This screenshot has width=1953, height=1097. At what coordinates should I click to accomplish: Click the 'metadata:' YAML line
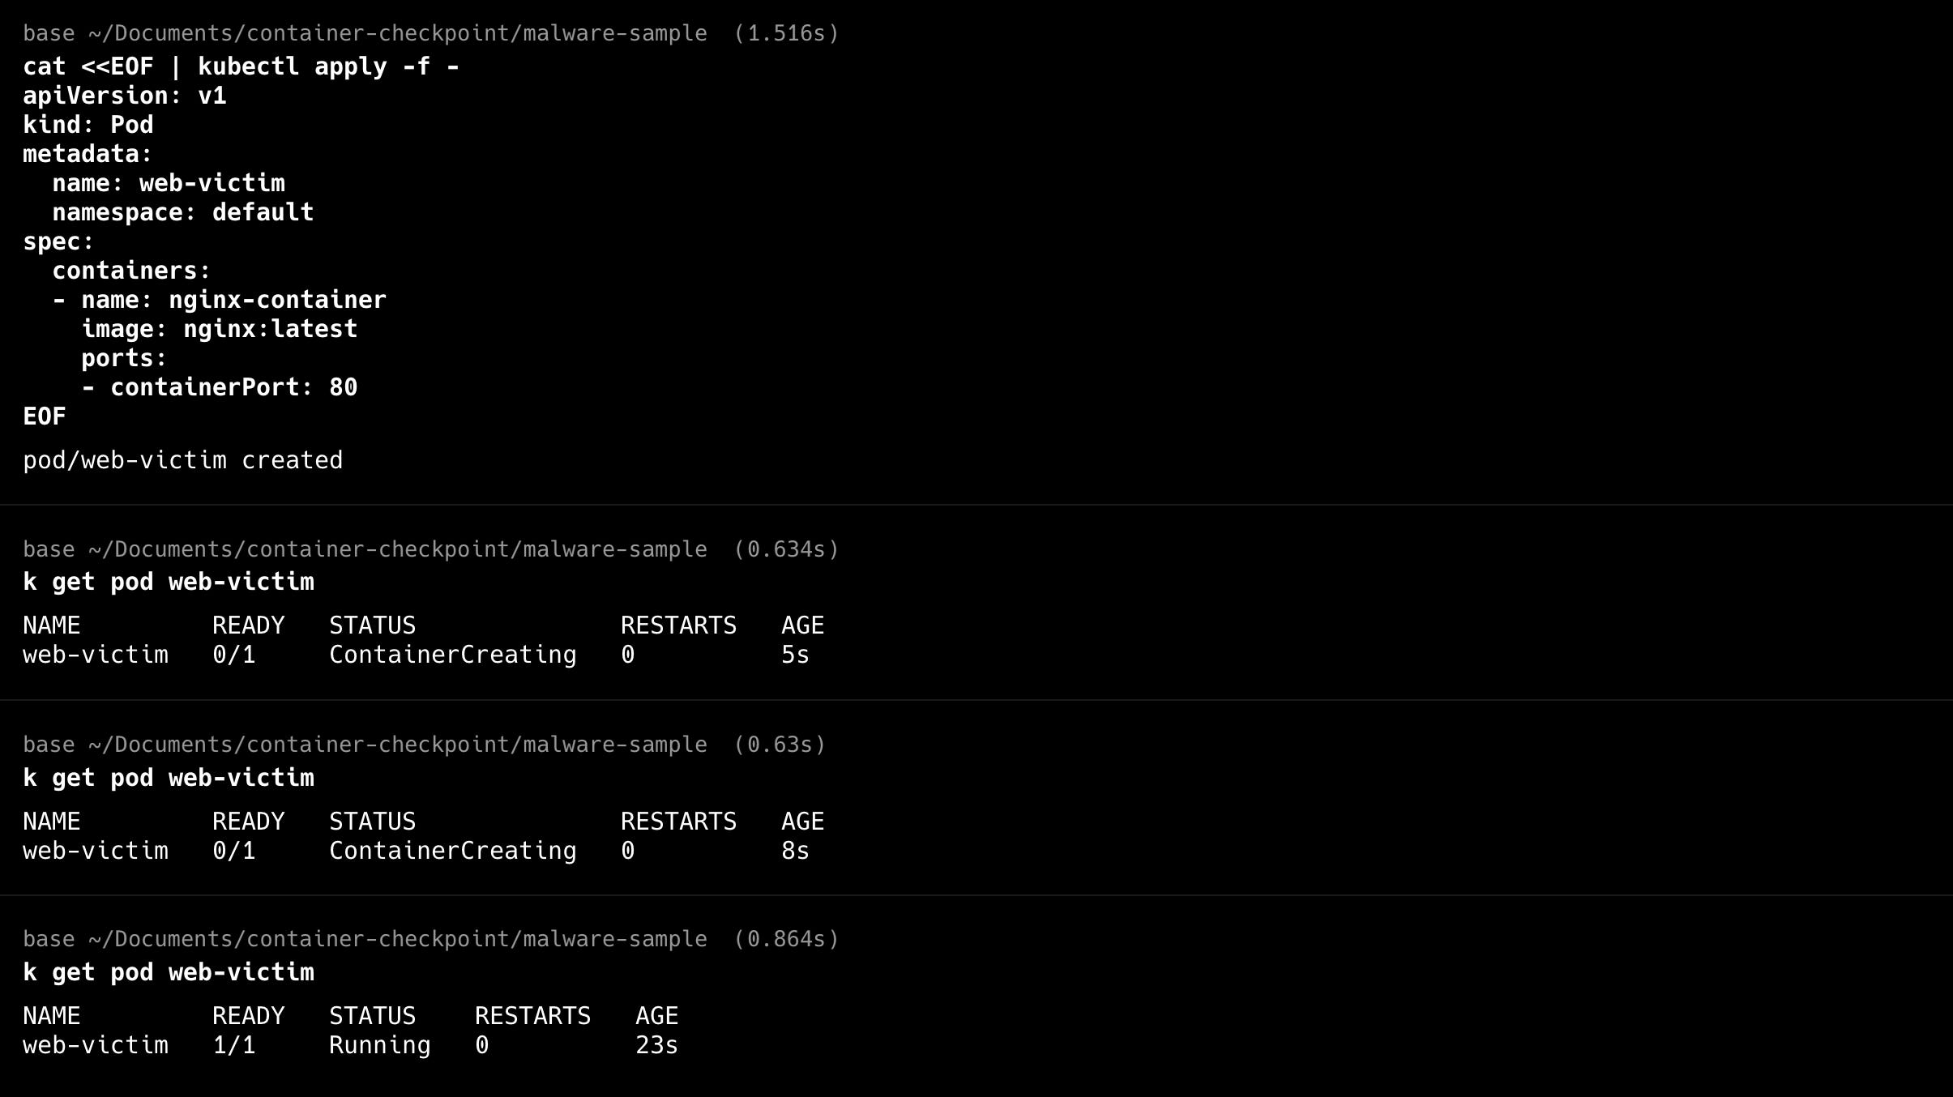(88, 154)
